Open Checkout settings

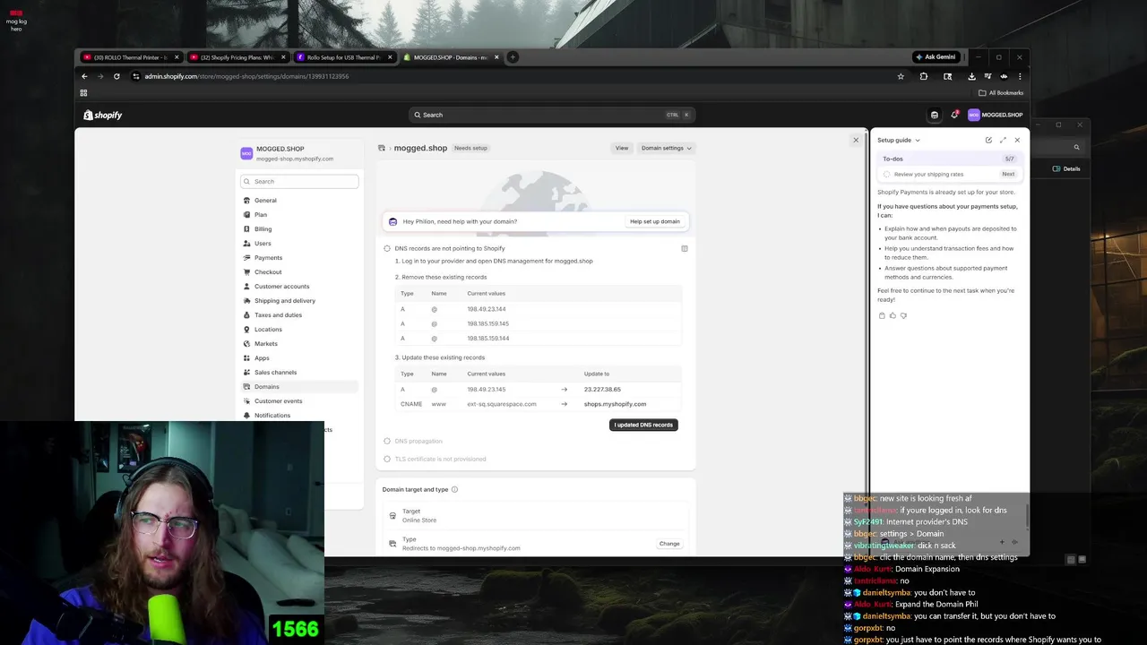[x=268, y=272]
